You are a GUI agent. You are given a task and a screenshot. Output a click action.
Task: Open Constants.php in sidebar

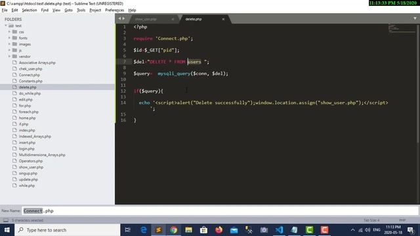coord(31,81)
